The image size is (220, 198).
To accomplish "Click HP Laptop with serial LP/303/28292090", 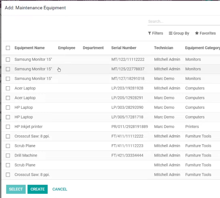I will coord(24,108).
